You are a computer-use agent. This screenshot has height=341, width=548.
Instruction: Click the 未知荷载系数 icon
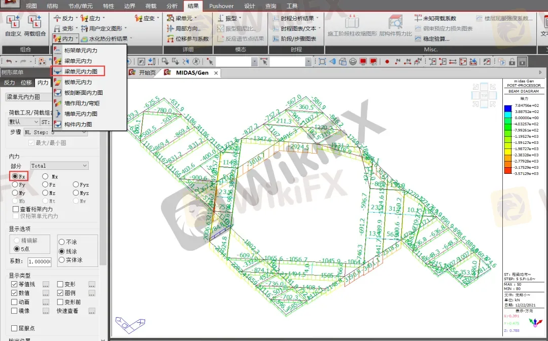coord(418,18)
